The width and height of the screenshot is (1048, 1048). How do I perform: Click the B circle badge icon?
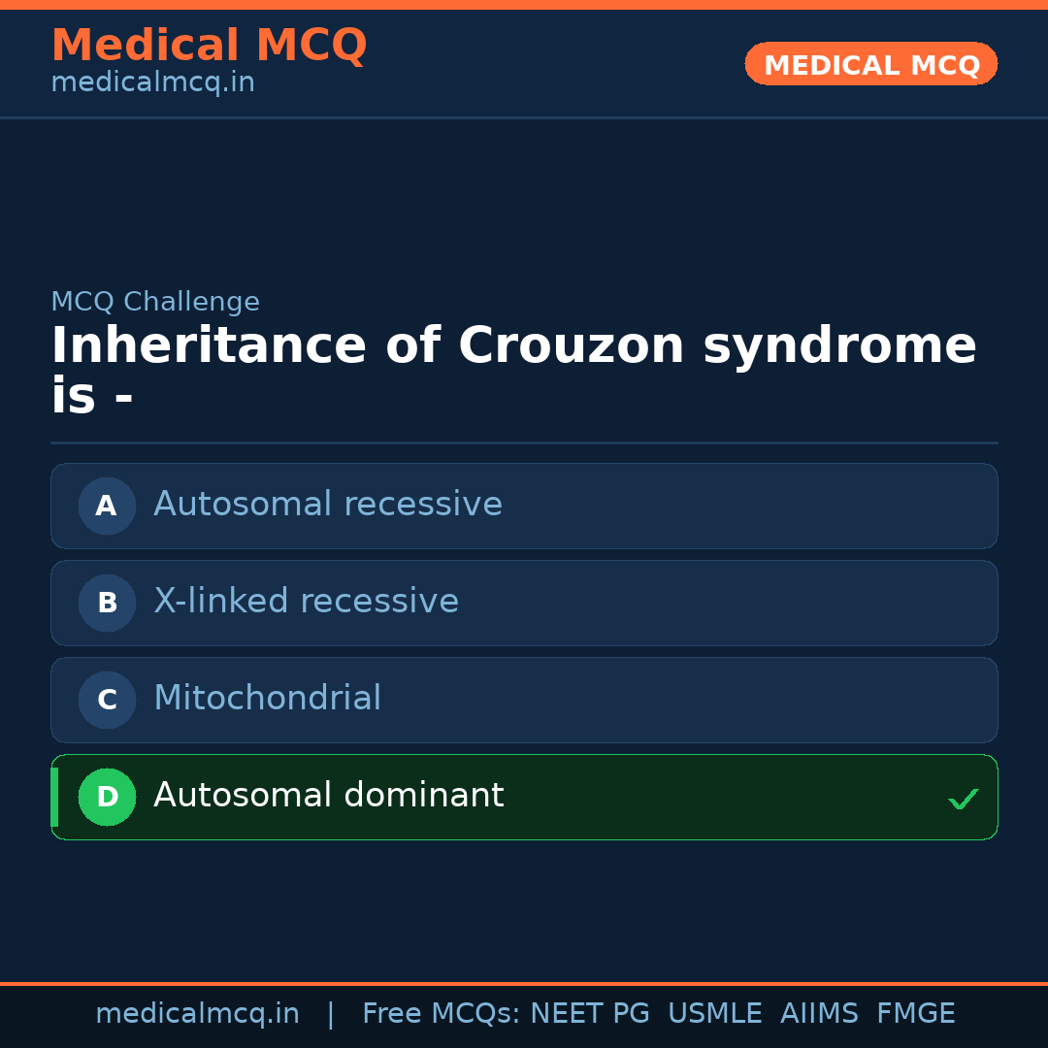click(x=107, y=603)
